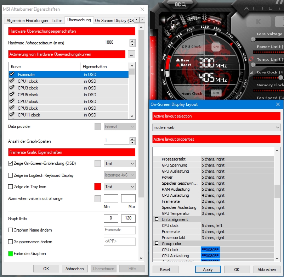This screenshot has width=284, height=277.
Task: Select CPU clock 5 chars, left value
Action: [237, 226]
